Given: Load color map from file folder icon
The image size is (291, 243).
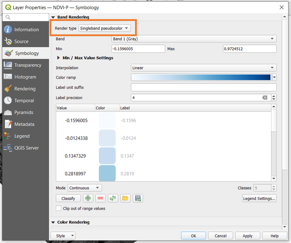Looking at the screenshot, I should (125, 198).
